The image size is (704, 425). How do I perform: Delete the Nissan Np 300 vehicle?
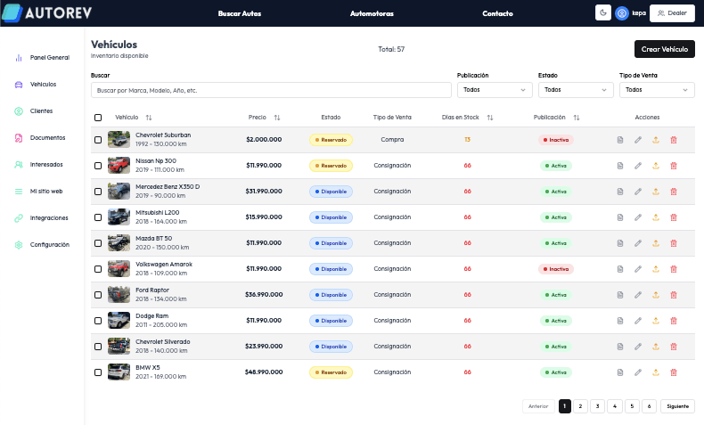coord(674,166)
